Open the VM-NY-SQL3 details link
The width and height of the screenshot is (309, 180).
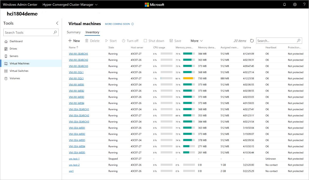(x=76, y=78)
